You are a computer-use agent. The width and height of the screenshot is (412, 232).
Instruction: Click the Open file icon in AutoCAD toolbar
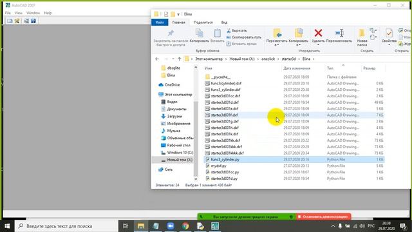click(17, 21)
